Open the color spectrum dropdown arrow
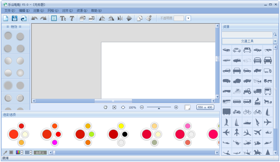 (x=22, y=152)
